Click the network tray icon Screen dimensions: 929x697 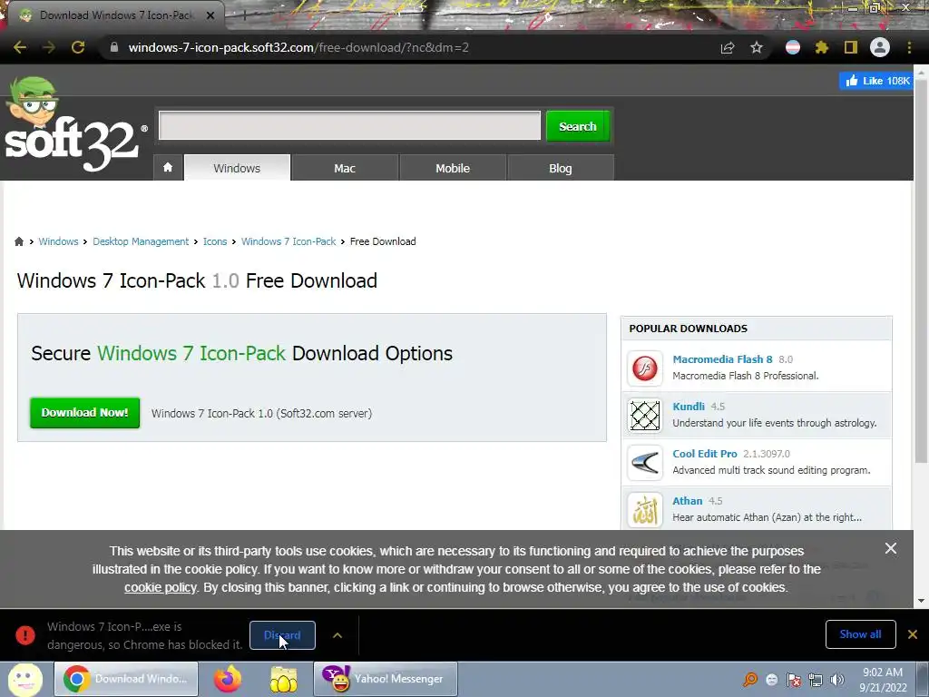tap(816, 680)
